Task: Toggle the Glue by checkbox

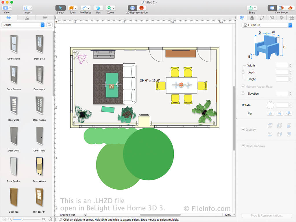Action: click(243, 130)
